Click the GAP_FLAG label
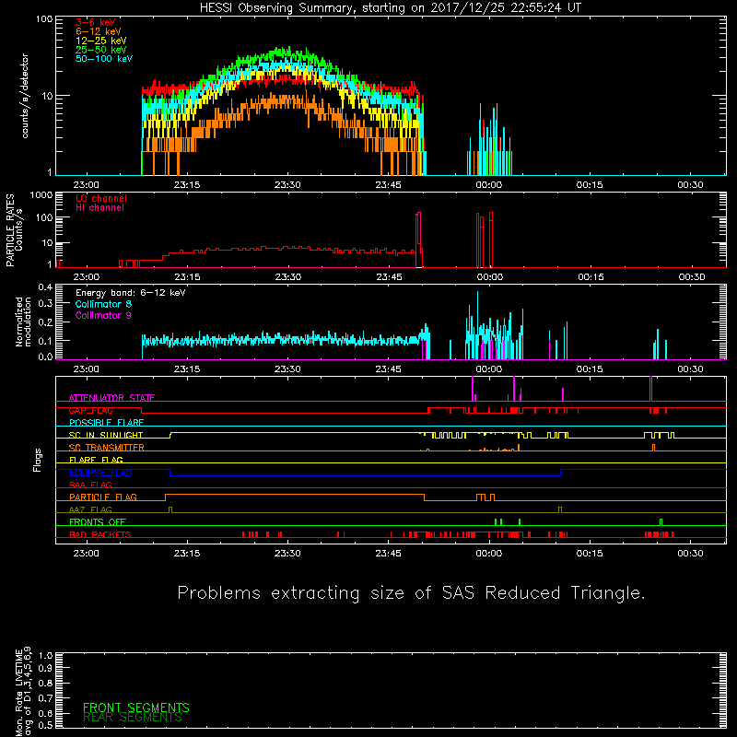This screenshot has height=737, width=737. point(90,410)
